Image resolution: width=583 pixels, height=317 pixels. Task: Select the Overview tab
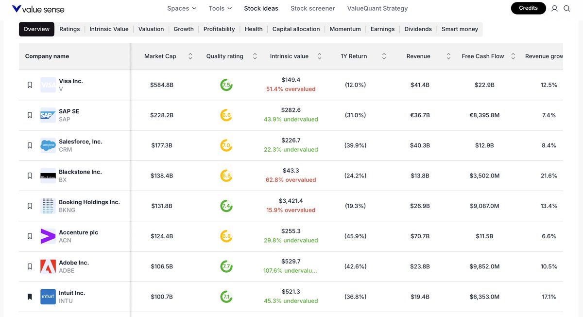[36, 29]
